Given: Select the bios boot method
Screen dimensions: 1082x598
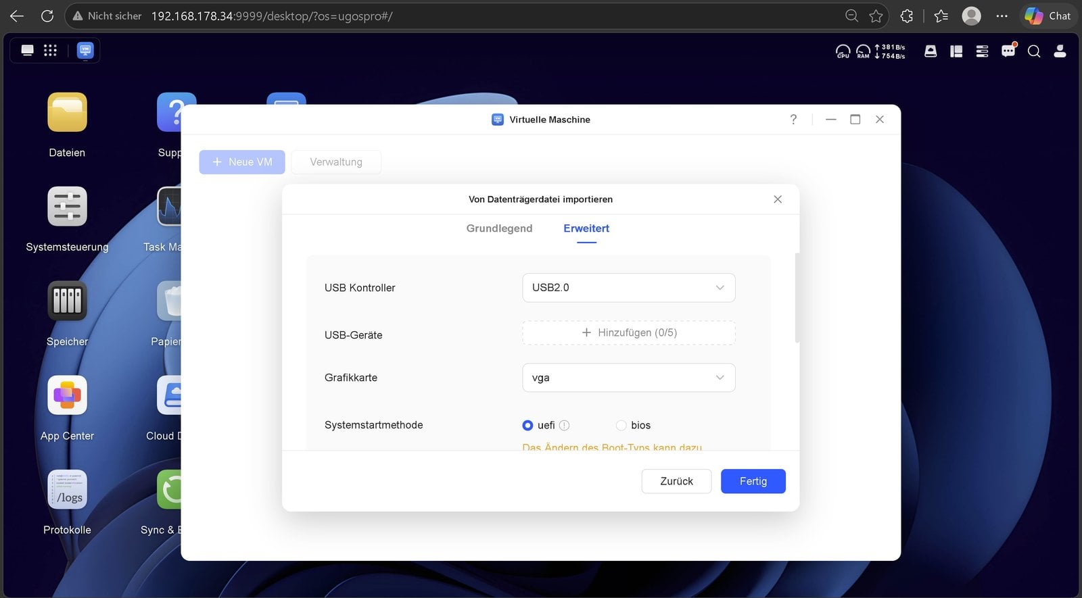Looking at the screenshot, I should point(621,425).
